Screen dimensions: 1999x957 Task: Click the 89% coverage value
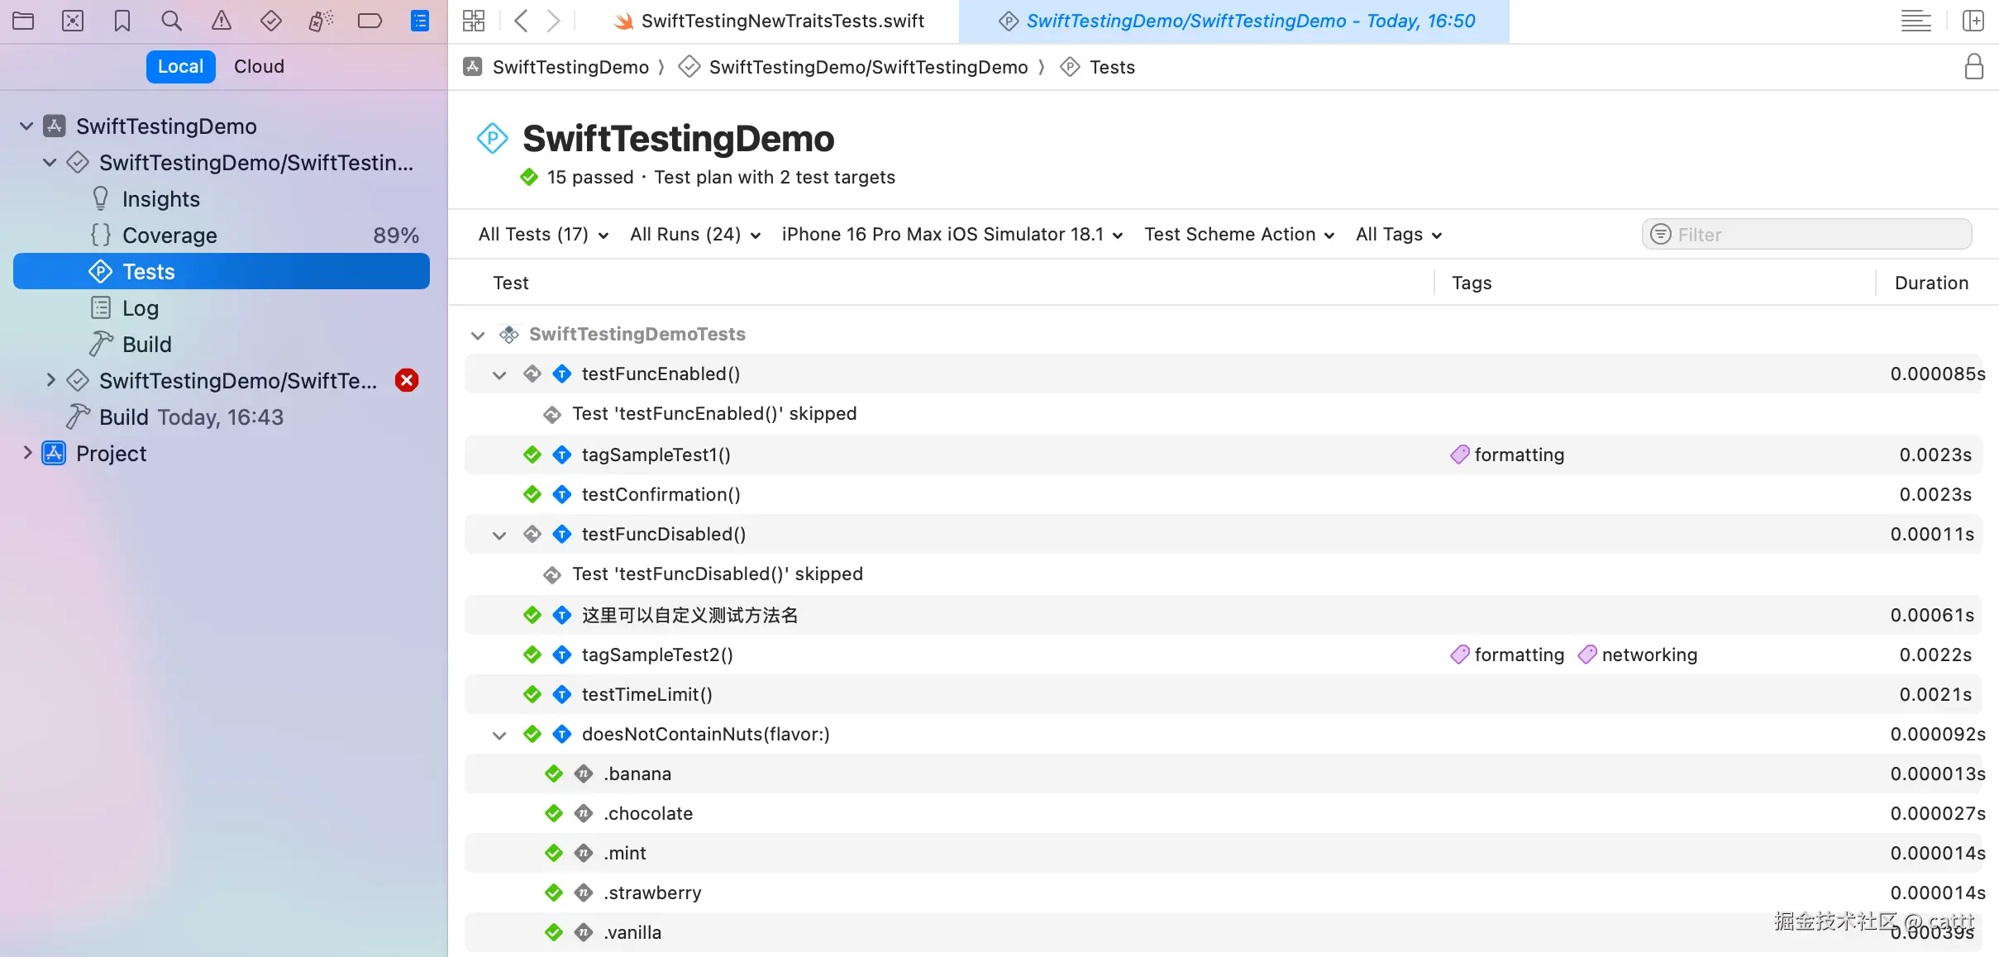point(396,236)
